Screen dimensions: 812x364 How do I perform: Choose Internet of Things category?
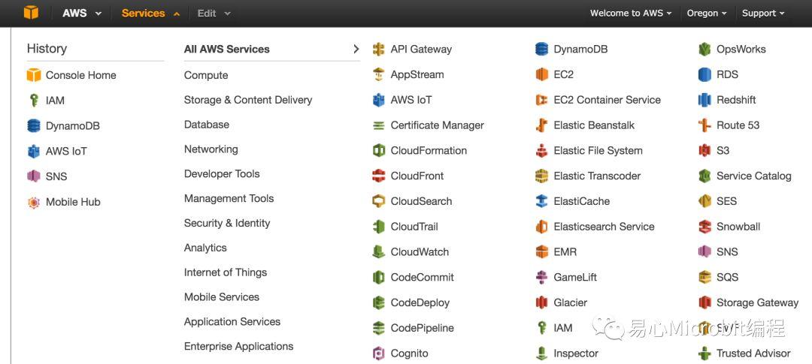(226, 272)
